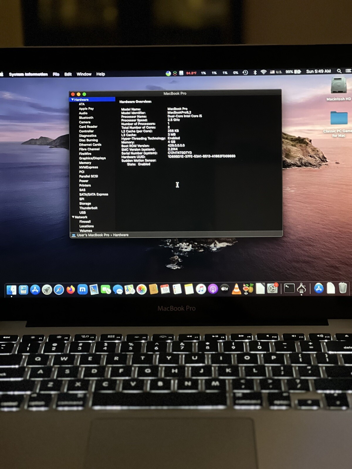Collapse the Network disclosure triangle
This screenshot has width=352, height=469.
(x=73, y=217)
